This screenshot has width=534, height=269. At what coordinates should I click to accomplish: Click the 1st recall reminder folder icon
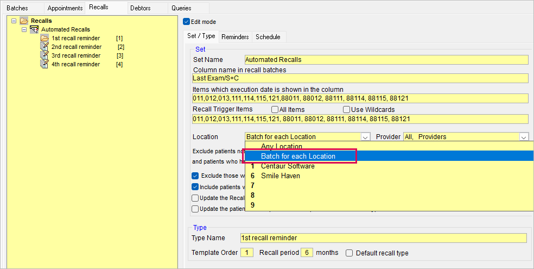pos(44,38)
